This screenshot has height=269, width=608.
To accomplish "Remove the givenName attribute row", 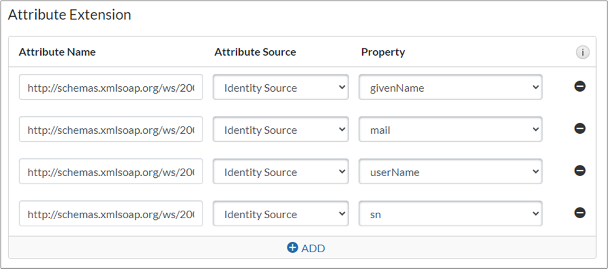I will coord(579,87).
